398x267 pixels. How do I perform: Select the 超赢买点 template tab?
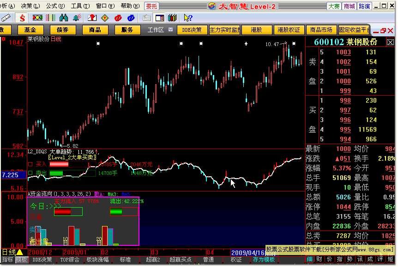[181, 260]
